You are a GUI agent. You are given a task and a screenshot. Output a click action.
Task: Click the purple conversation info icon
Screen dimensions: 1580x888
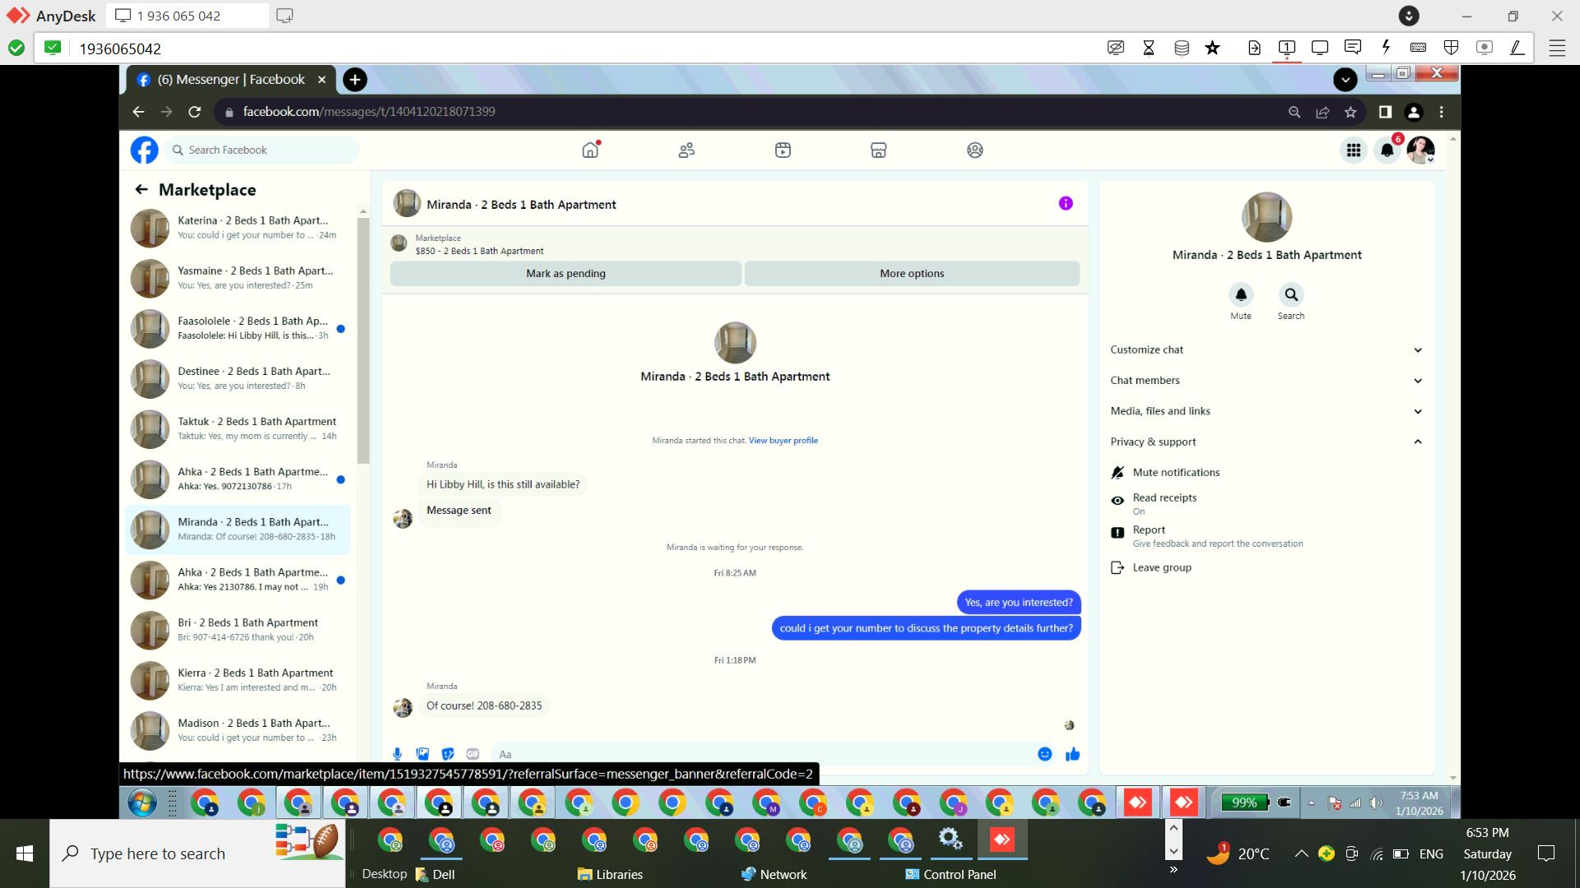tap(1066, 203)
